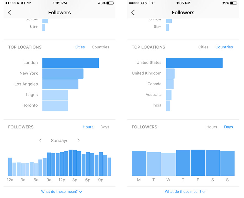The height and width of the screenshot is (198, 244).
Task: Switch Top Locations to Countries view
Action: (100, 47)
